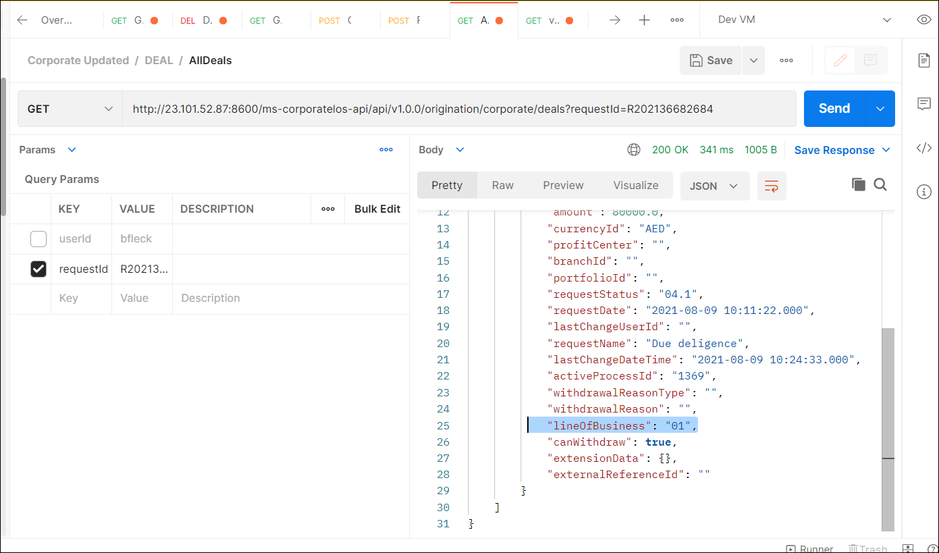Open Corporate Updated breadcrumb link
Screen dimensions: 939x553
coord(78,60)
